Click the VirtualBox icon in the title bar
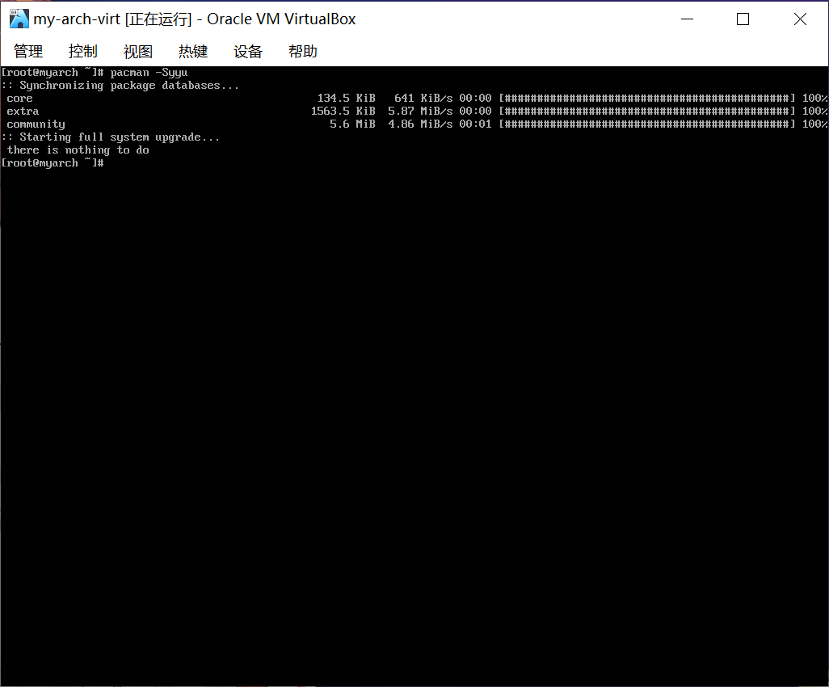 (19, 19)
